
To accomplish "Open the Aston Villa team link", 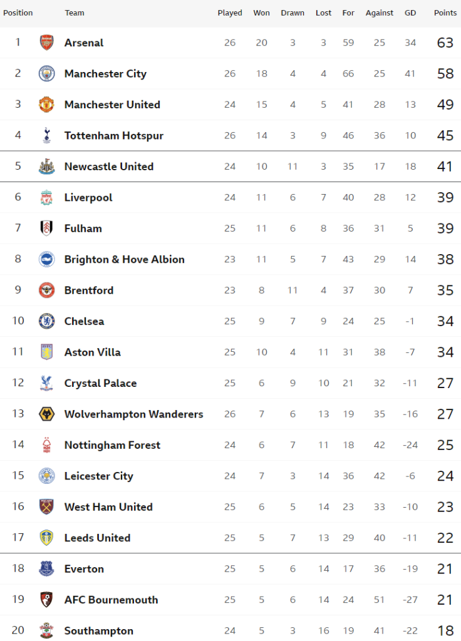I will (93, 352).
